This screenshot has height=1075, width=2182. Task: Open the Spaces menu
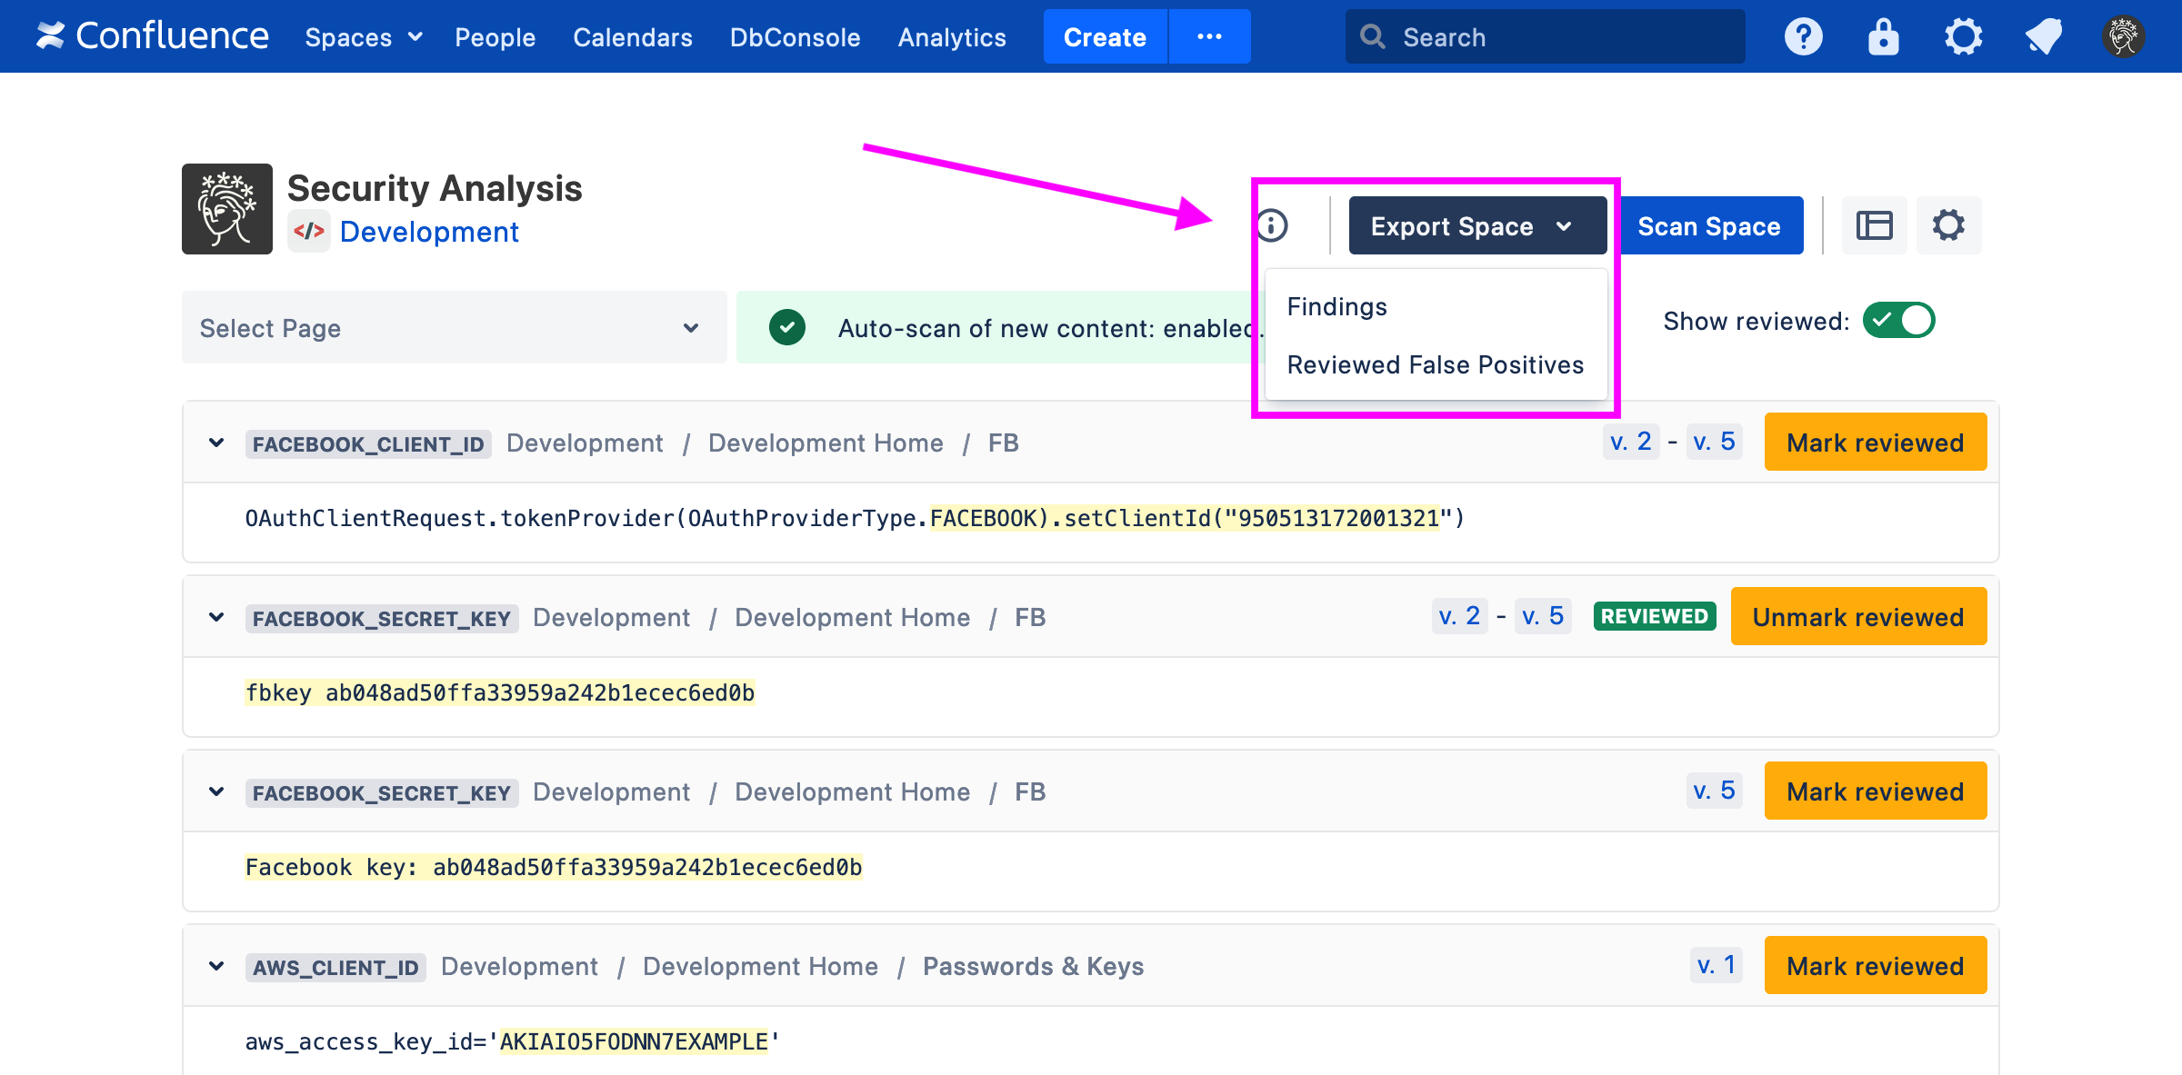pos(363,37)
